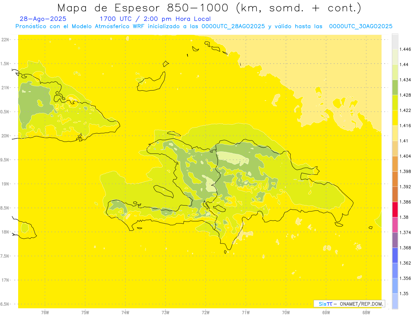Click the 22N latitude axis label
The image size is (411, 317).
tap(6, 40)
